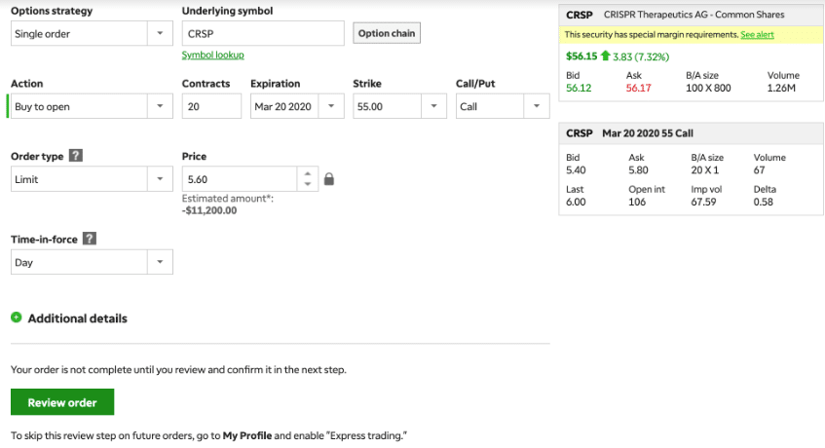
Task: Click the option B/A size value 20 X 1
Action: 704,169
